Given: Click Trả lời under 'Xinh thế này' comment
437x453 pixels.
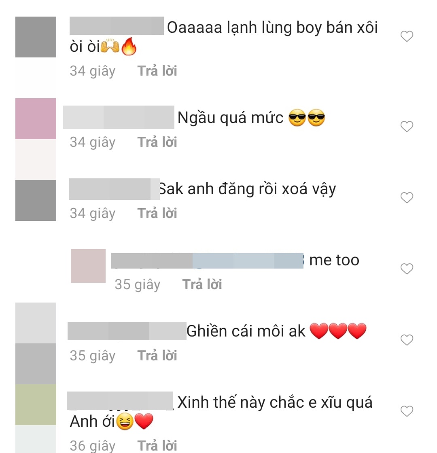Looking at the screenshot, I should 157,445.
